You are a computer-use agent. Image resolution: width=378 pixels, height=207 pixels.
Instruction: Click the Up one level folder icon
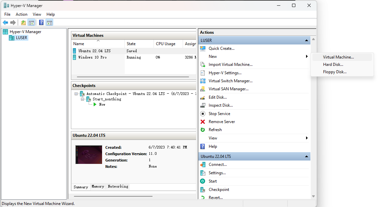23,23
